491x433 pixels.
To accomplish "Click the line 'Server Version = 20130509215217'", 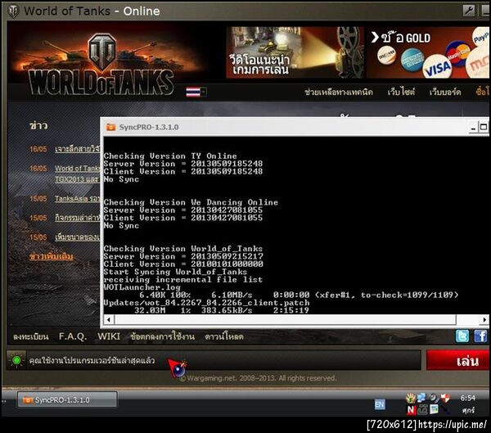I will [183, 256].
